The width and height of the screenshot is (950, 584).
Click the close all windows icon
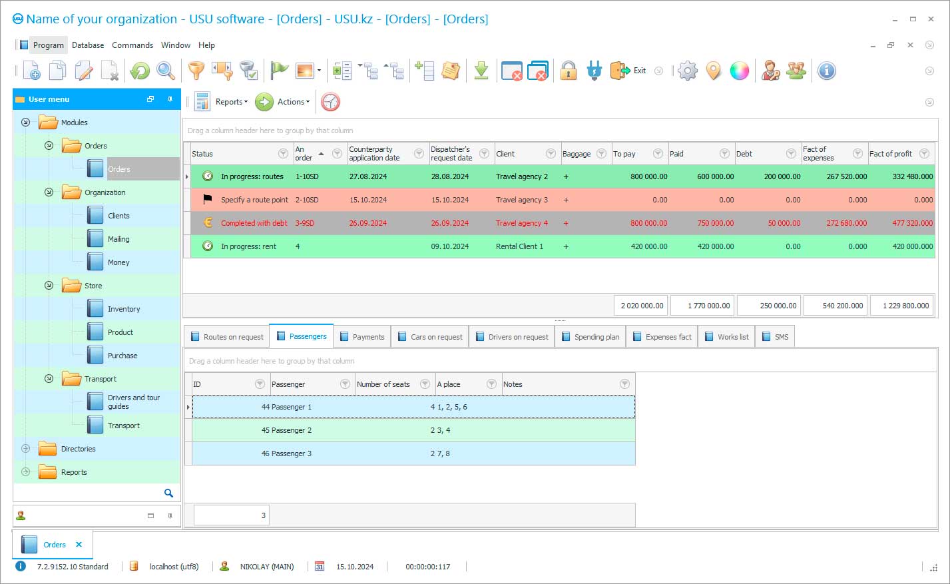537,71
